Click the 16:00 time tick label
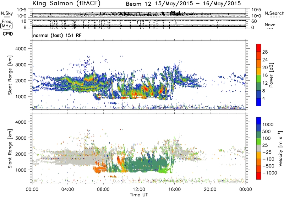This screenshot has width=284, height=197. click(x=174, y=190)
